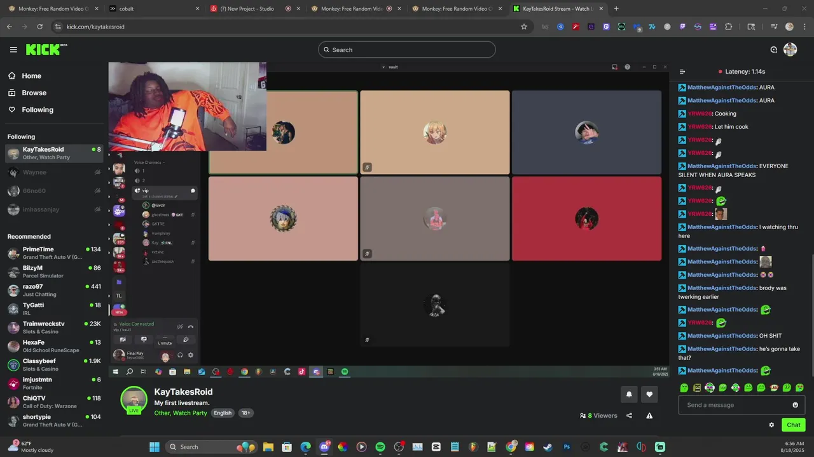The image size is (814, 457).
Task: Bookmark this page with the star
Action: click(x=524, y=27)
